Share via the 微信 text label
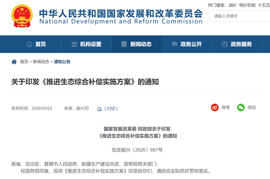Image resolution: width=270 pixels, height=179 pixels. point(251,107)
